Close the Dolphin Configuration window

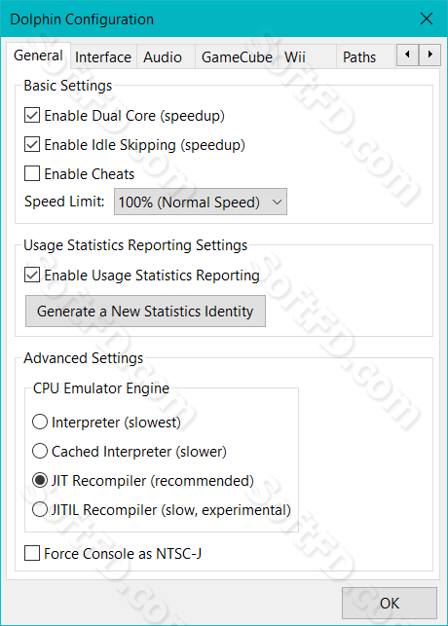click(x=427, y=18)
